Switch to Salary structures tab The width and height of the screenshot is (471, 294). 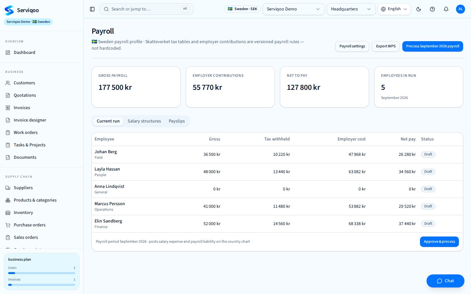[144, 121]
